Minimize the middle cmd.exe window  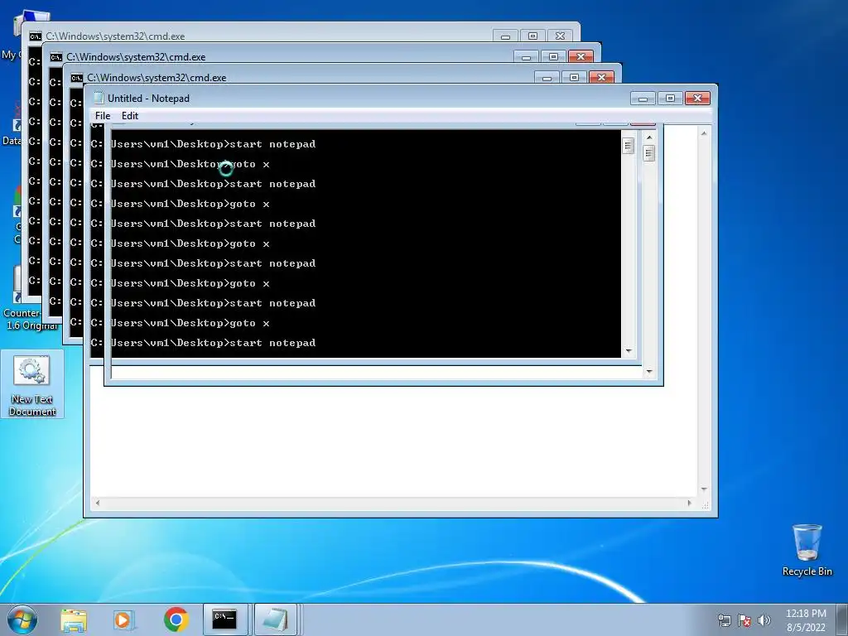click(x=526, y=57)
